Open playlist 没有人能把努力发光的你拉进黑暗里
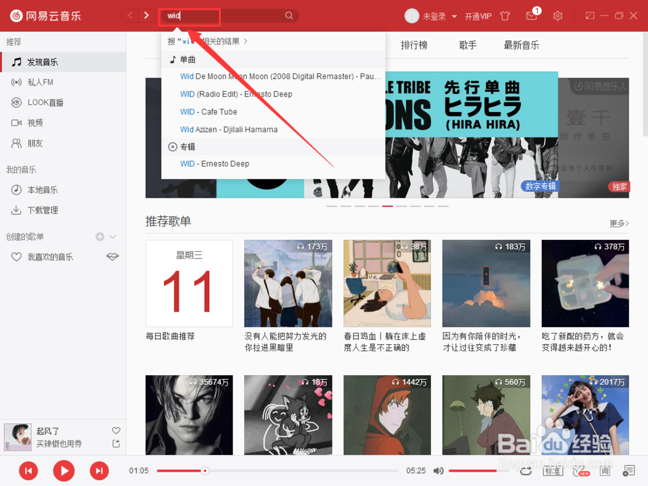 (x=288, y=284)
